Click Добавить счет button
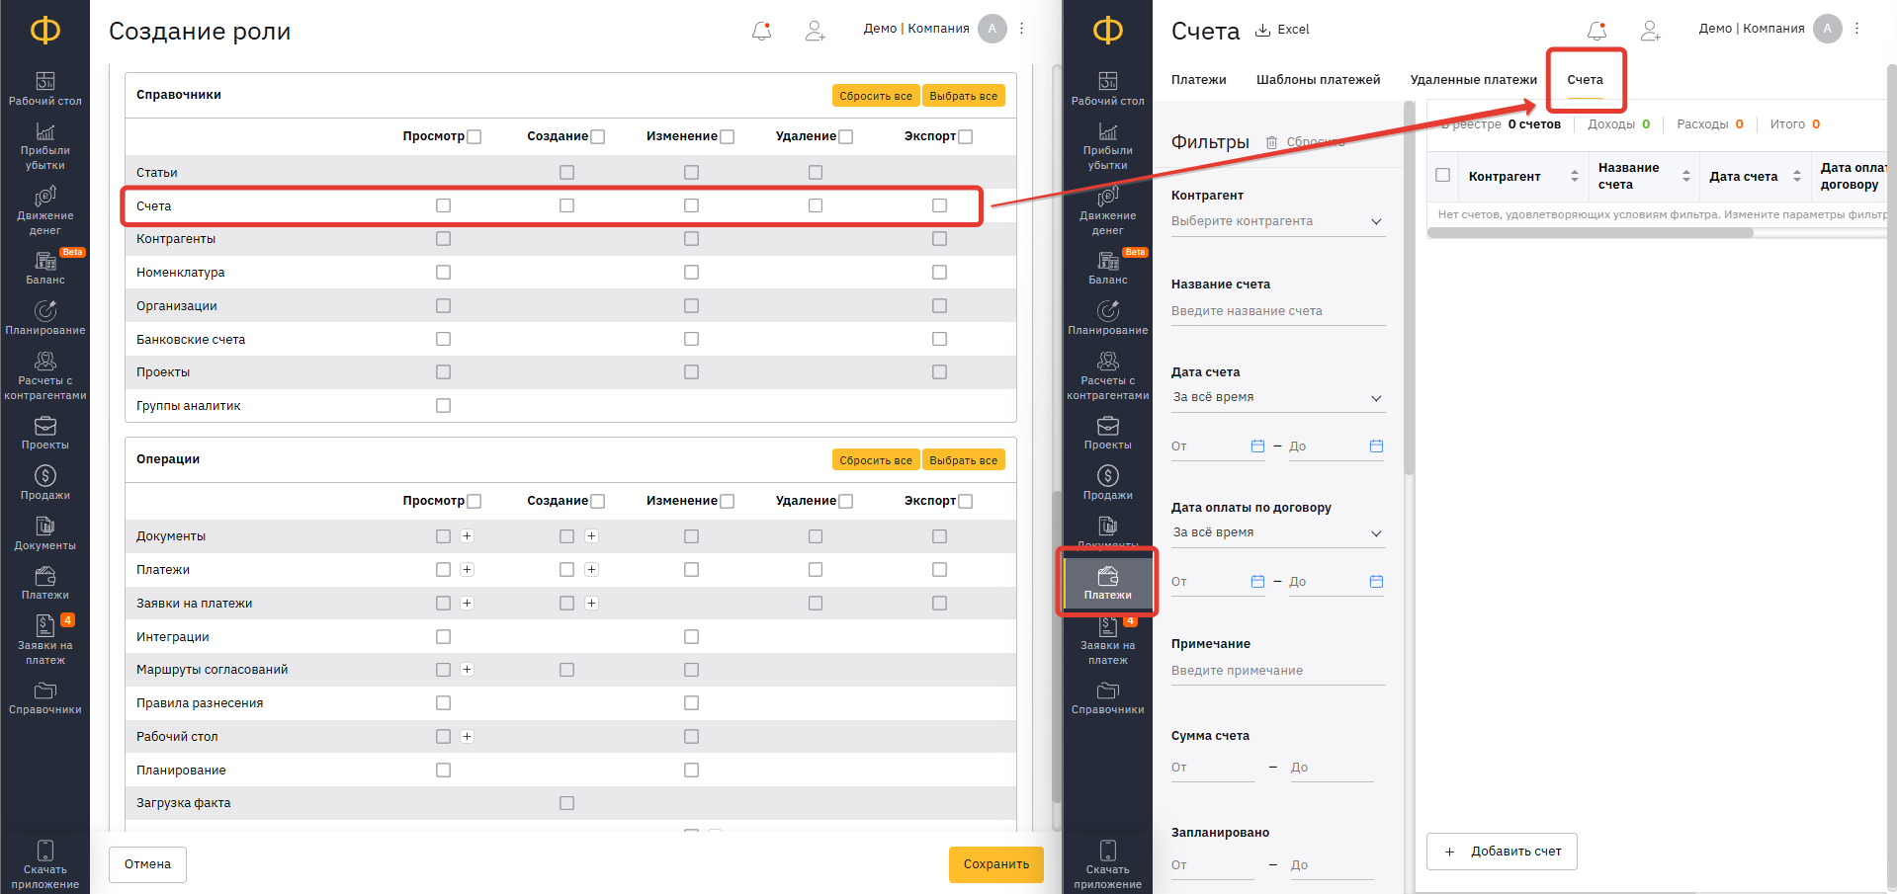 tap(1502, 852)
